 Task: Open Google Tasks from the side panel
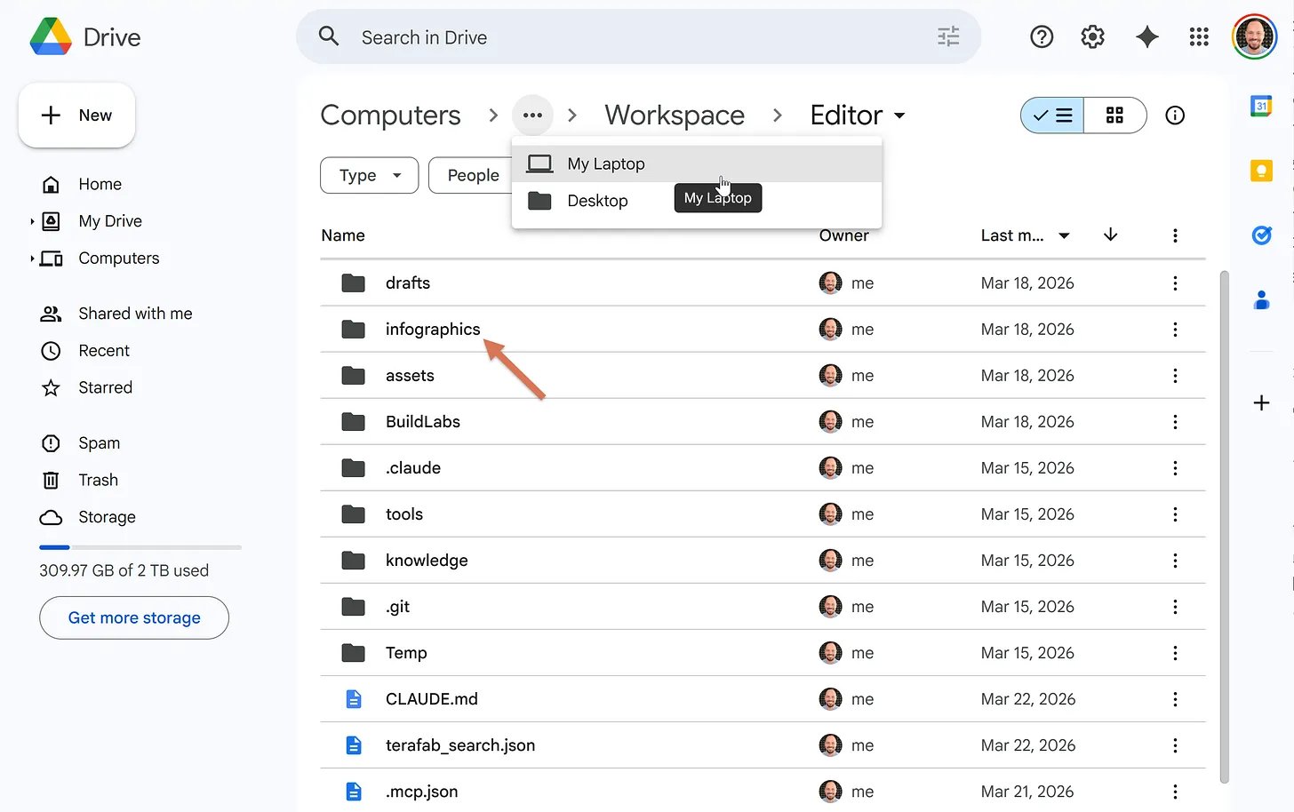click(1261, 235)
